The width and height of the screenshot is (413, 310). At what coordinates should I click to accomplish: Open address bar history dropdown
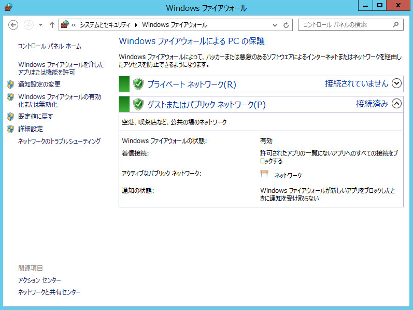click(x=275, y=25)
